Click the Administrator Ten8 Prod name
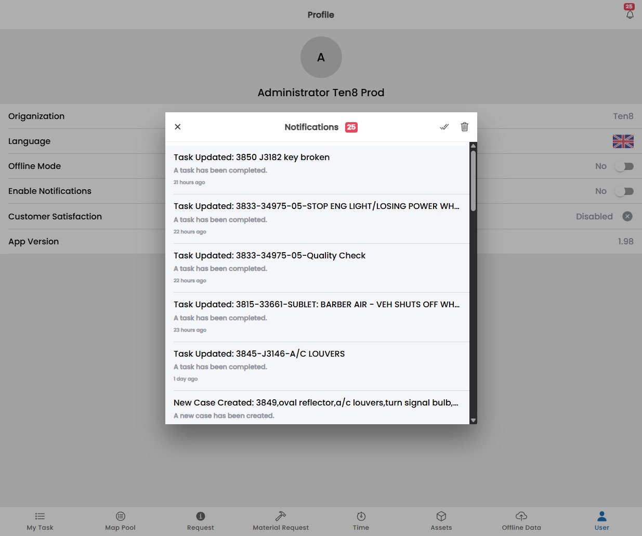Viewport: 642px width, 536px height. 321,93
